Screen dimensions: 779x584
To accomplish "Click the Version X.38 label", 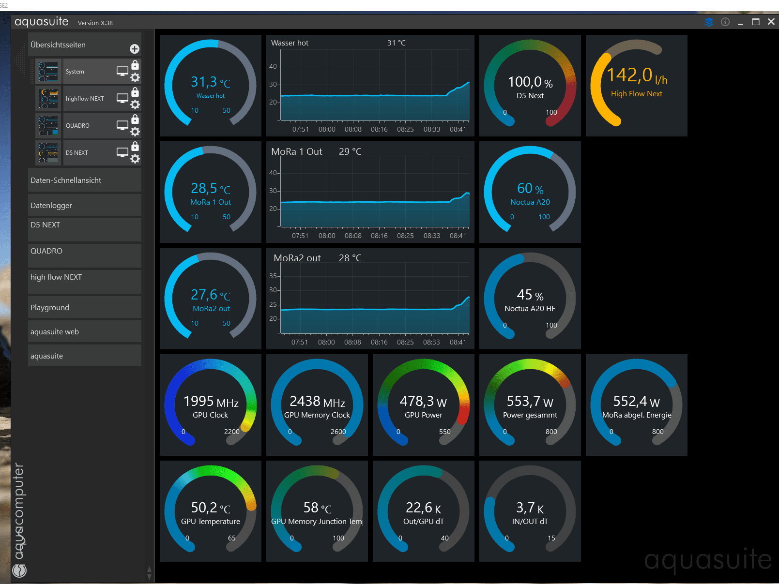I will coord(95,23).
